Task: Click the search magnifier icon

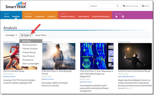Action: (118, 6)
